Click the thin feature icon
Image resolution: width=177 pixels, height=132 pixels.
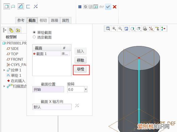coord(28,6)
